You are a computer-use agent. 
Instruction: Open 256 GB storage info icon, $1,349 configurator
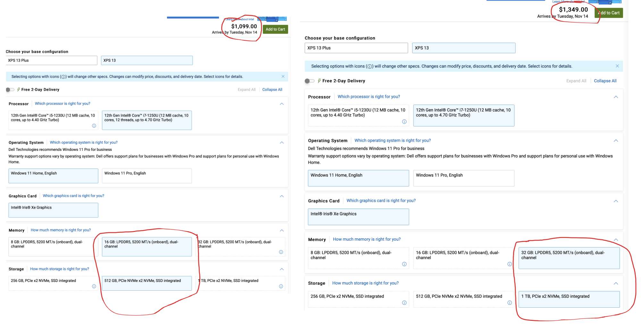pos(404,303)
